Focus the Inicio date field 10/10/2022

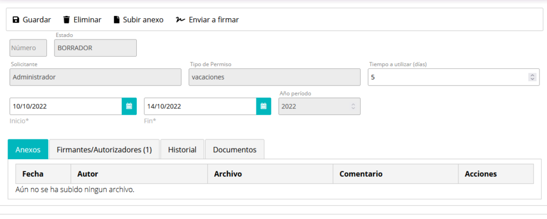[66, 106]
